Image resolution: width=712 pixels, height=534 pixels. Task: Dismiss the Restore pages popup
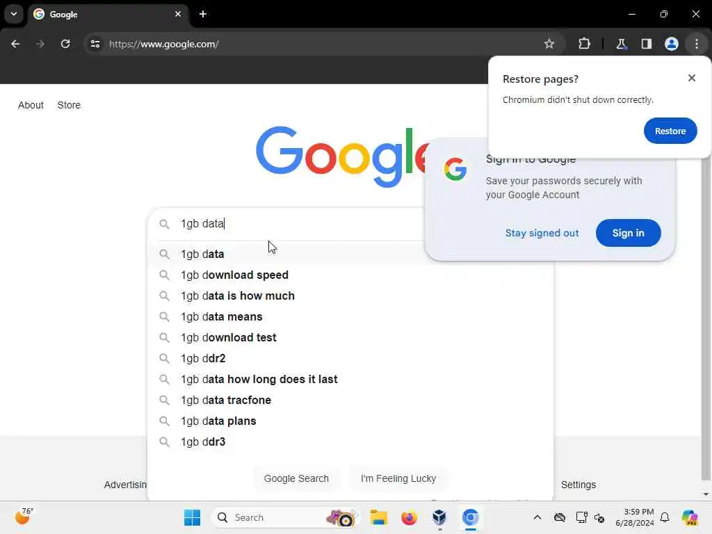[692, 78]
